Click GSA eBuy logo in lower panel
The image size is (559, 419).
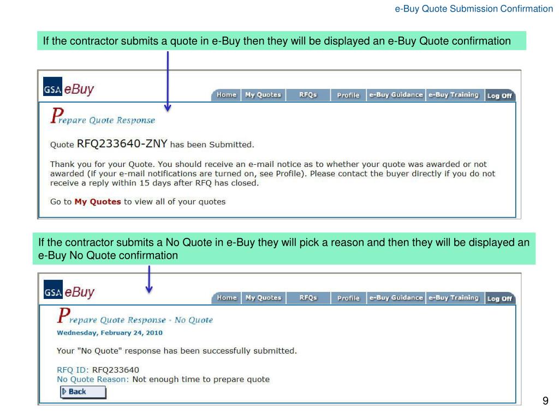[69, 290]
